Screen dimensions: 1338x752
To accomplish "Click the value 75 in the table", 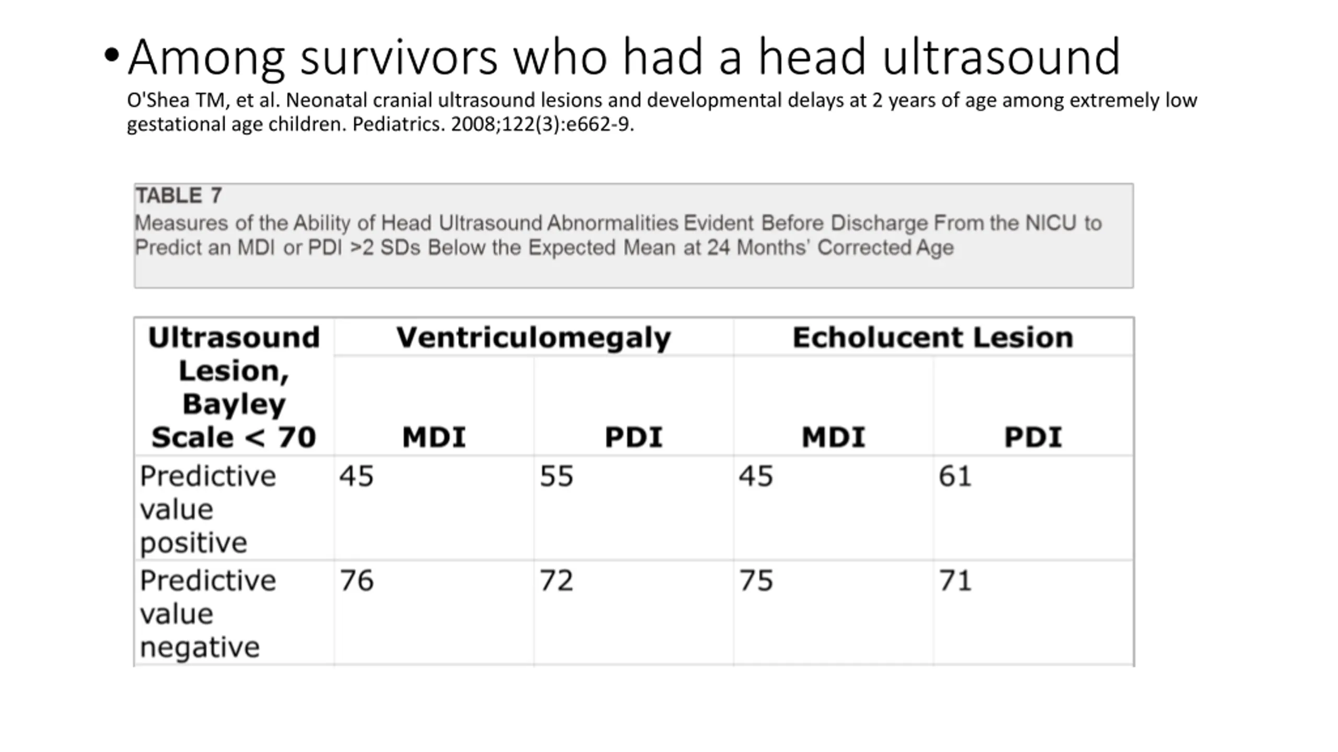I will coord(756,581).
